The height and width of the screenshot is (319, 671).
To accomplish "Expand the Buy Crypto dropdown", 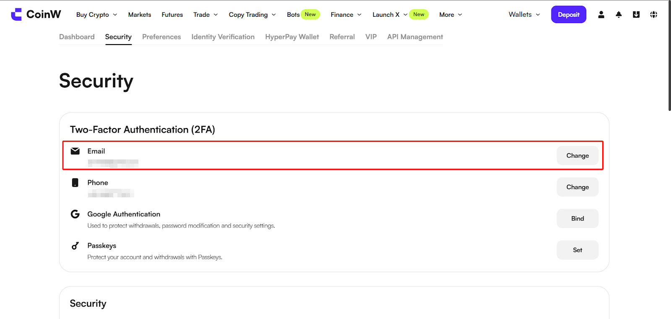I will [x=97, y=15].
